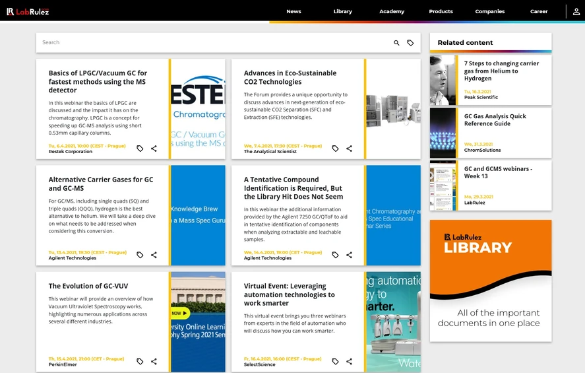Click the Restek Chromatography card image

click(198, 109)
